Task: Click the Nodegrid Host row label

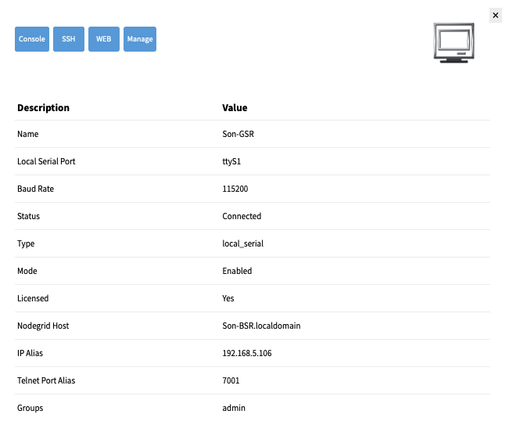Action: pos(43,326)
